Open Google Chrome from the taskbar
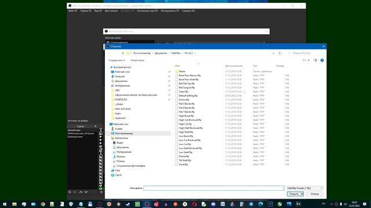 pyautogui.click(x=43, y=204)
